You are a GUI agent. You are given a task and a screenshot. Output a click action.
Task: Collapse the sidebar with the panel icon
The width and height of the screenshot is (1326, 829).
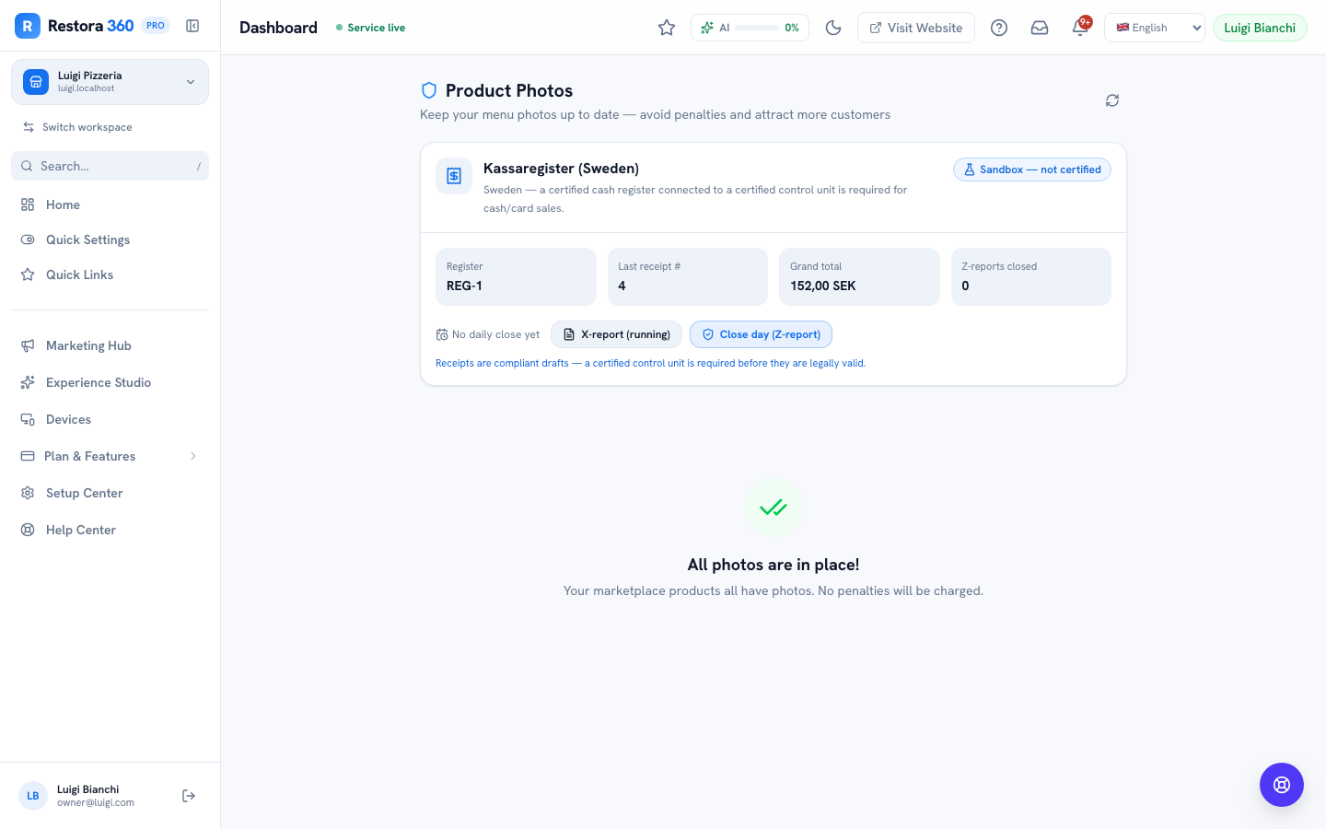pos(192,26)
